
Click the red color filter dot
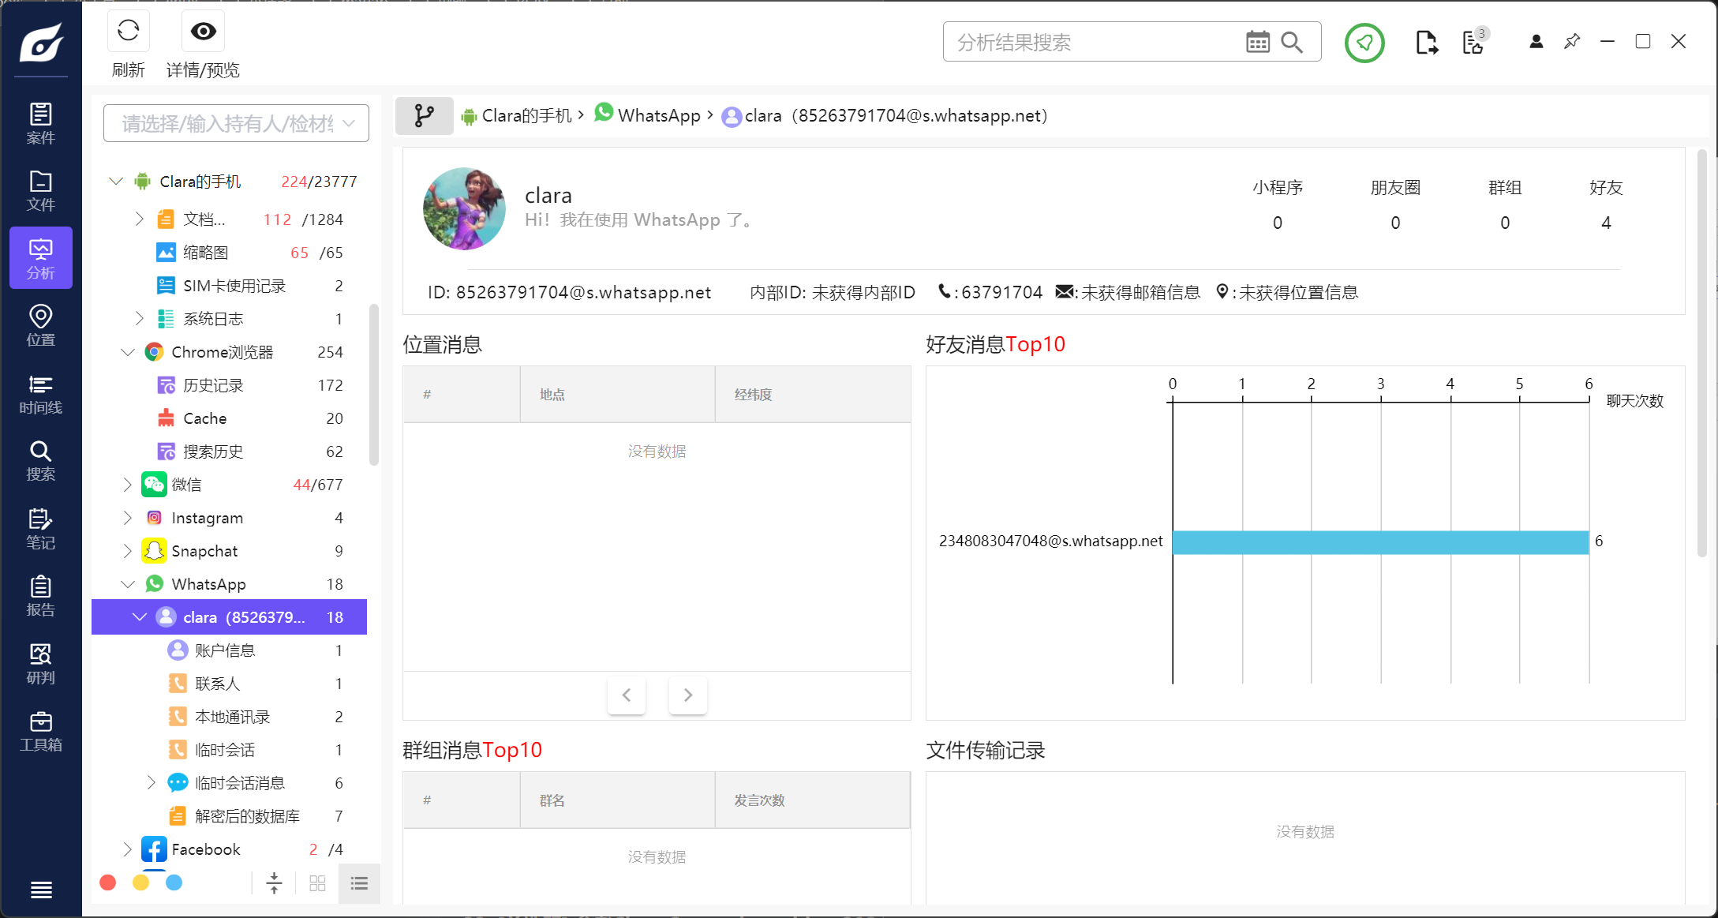[108, 882]
